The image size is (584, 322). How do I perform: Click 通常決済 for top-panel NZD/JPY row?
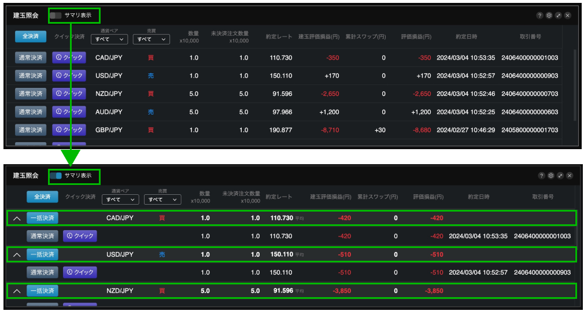coord(30,94)
